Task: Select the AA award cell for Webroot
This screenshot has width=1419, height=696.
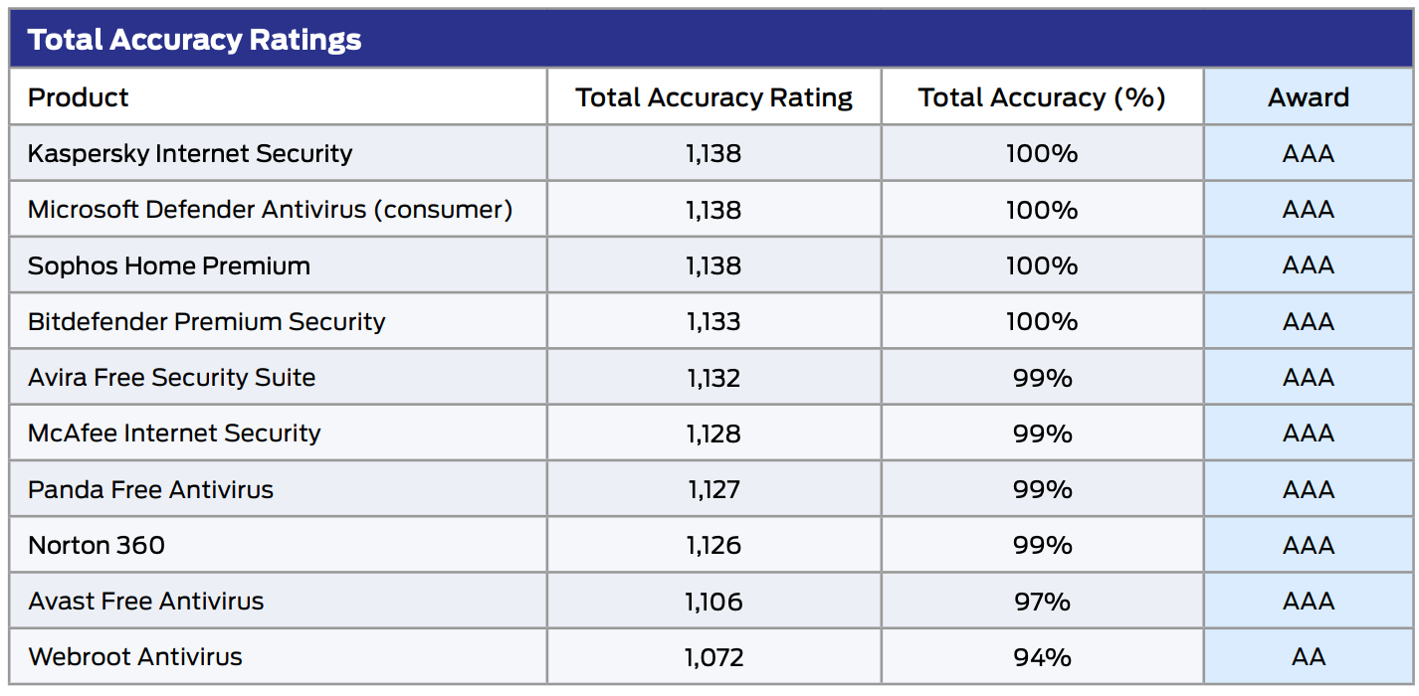Action: (1309, 657)
